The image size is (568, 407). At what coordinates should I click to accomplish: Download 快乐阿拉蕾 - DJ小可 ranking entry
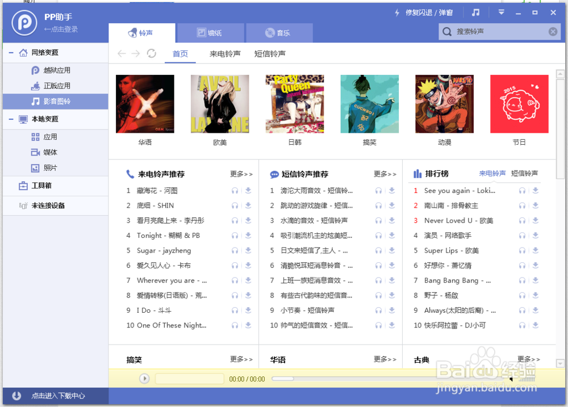tap(536, 325)
